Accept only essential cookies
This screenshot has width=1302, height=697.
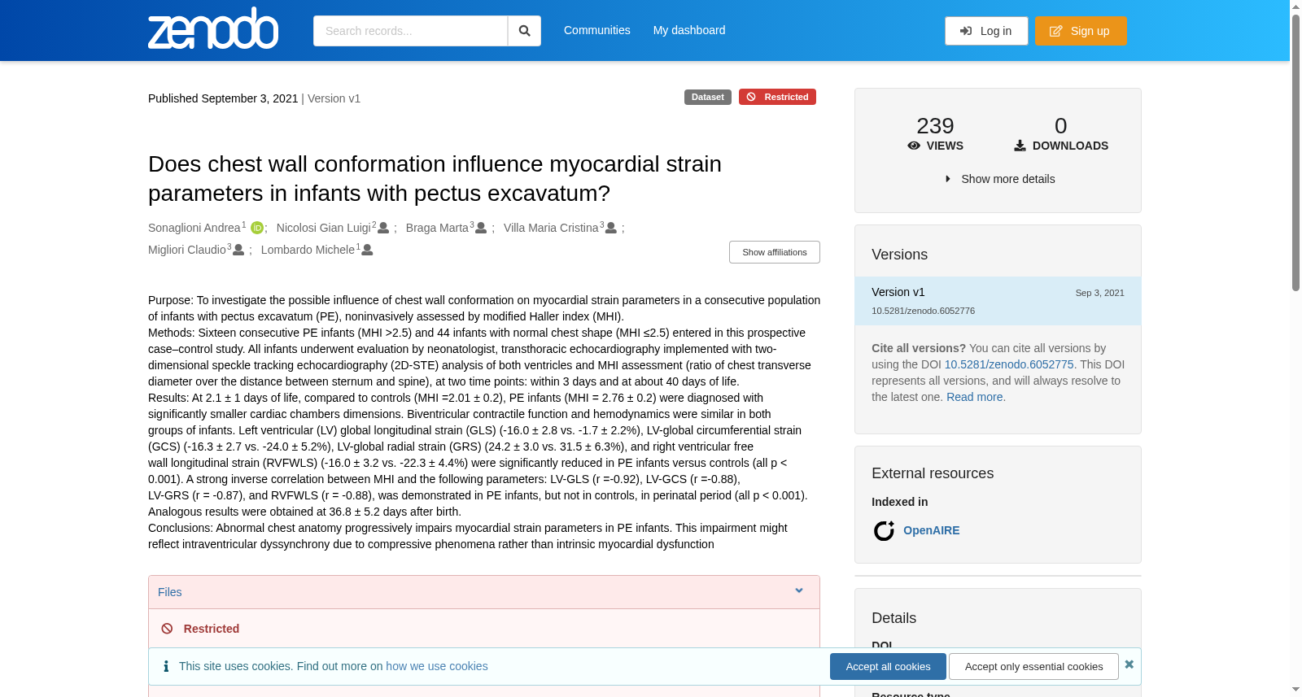[x=1033, y=667]
